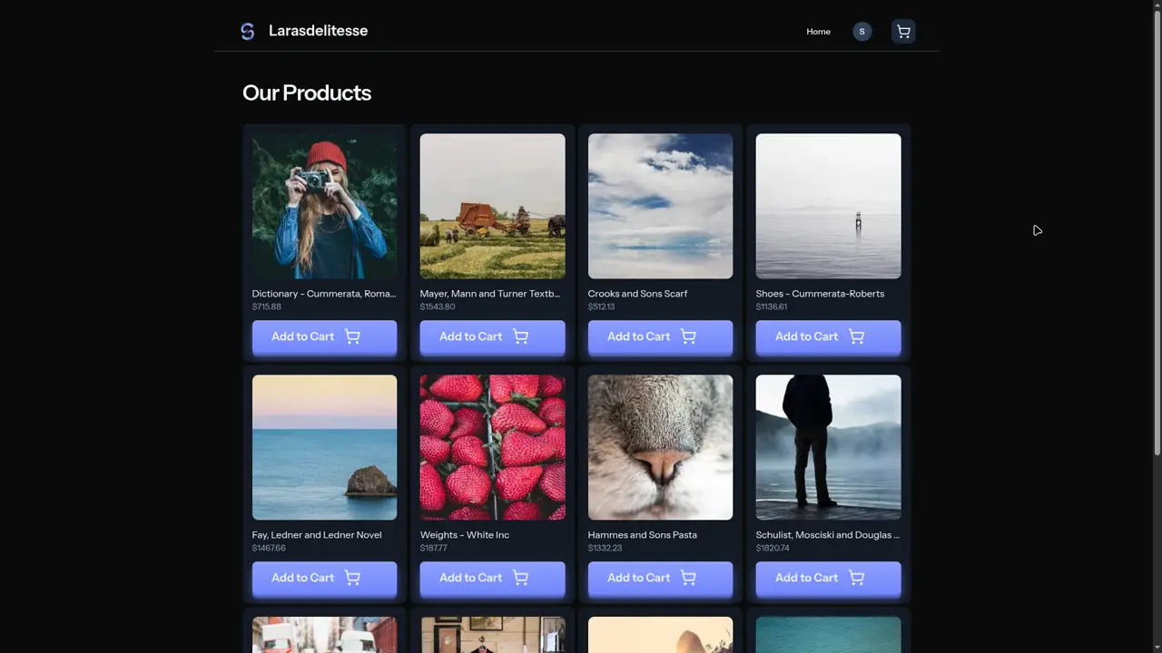The image size is (1162, 653).
Task: Click the Fay, Ledner and Ledner Novel title
Action: pyautogui.click(x=317, y=535)
